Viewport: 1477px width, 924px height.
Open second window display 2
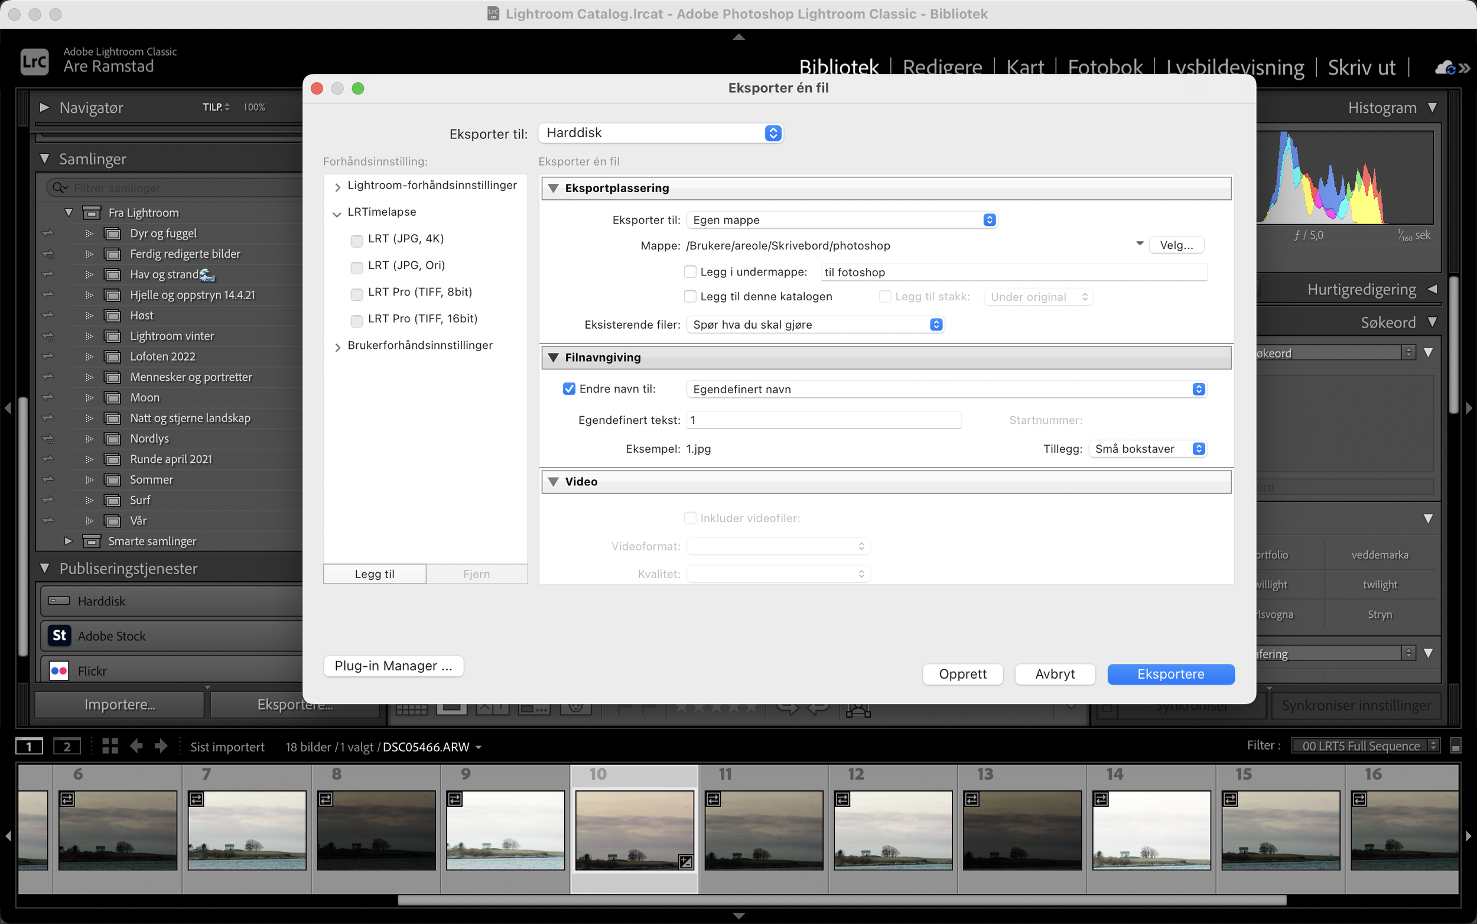coord(67,746)
